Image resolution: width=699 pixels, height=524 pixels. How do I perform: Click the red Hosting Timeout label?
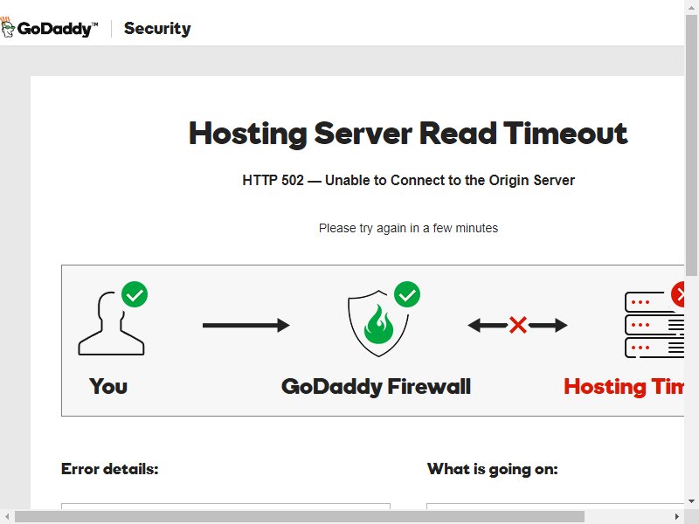coord(624,386)
